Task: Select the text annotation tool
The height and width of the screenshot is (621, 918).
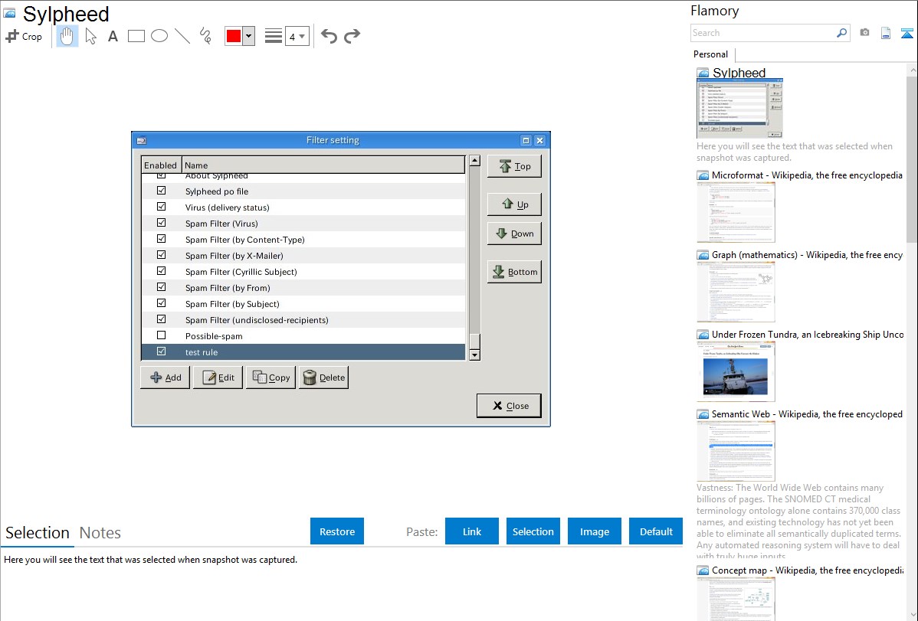Action: (113, 36)
